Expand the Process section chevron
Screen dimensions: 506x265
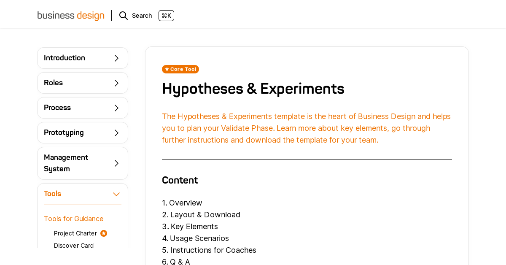pos(116,108)
